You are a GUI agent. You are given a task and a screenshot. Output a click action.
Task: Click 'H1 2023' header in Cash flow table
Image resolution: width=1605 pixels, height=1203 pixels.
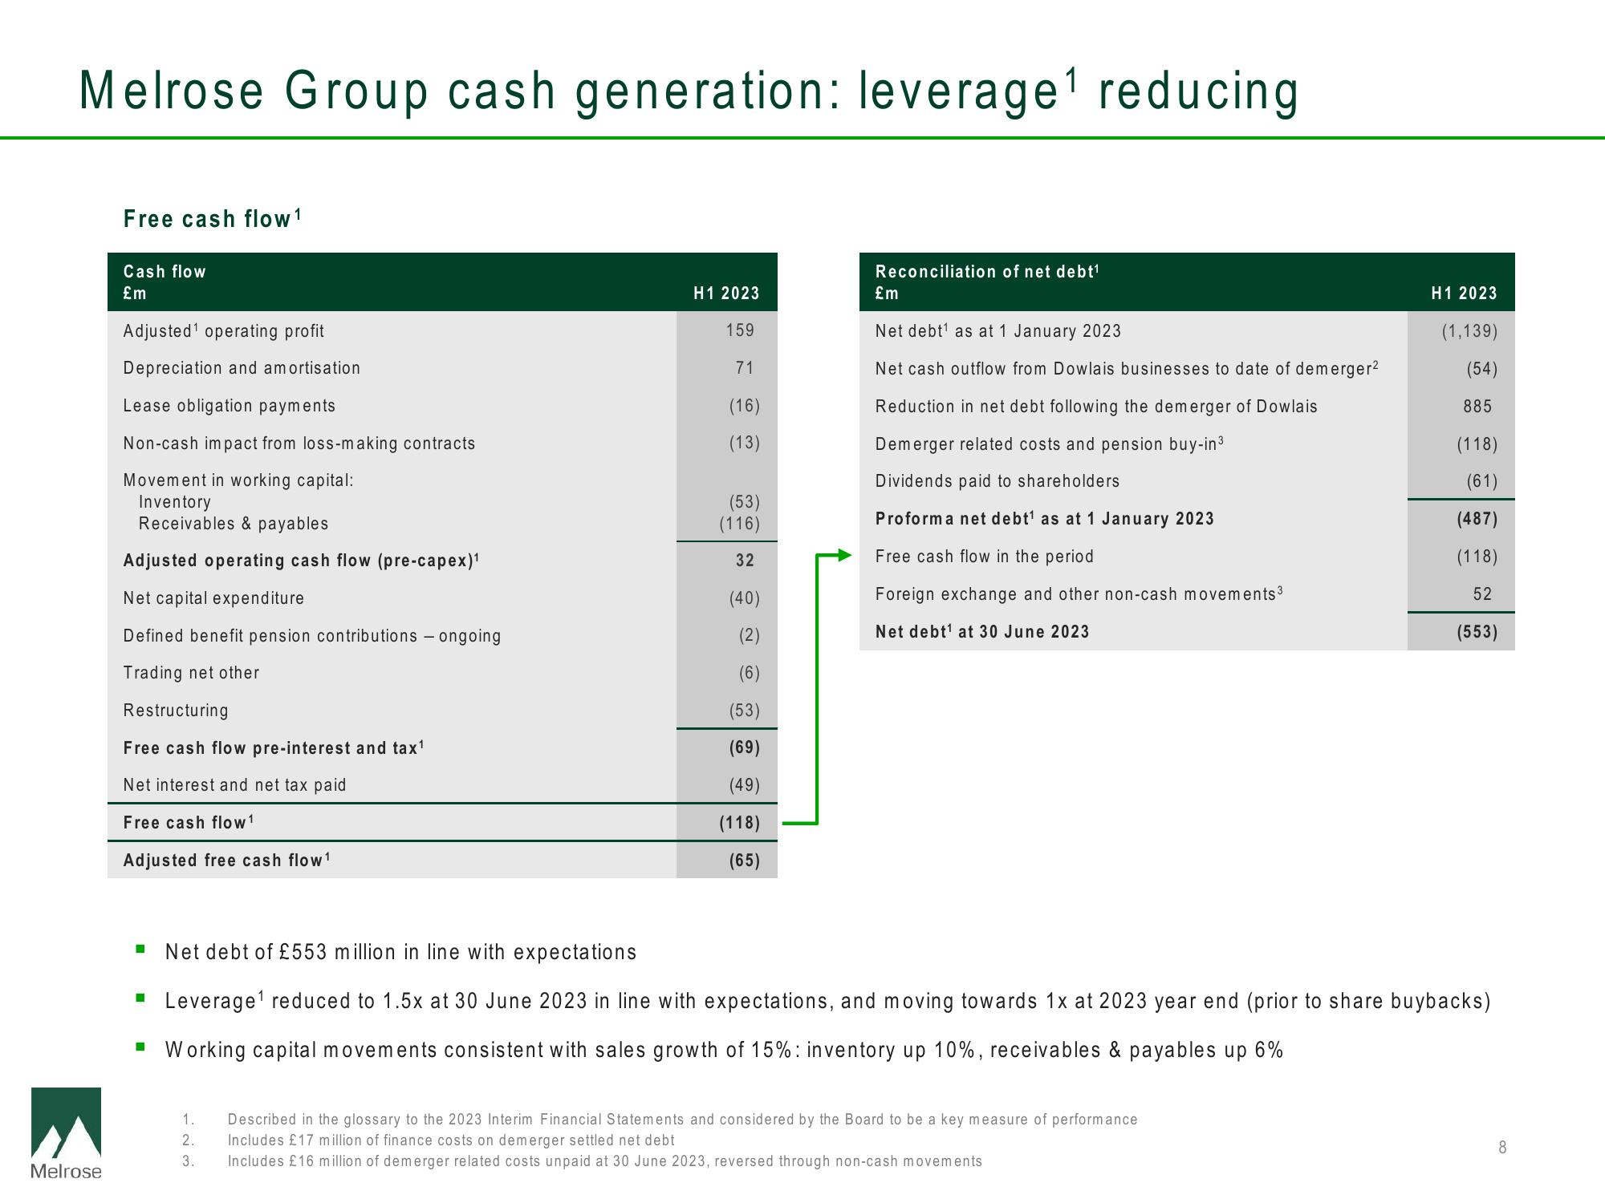point(726,294)
